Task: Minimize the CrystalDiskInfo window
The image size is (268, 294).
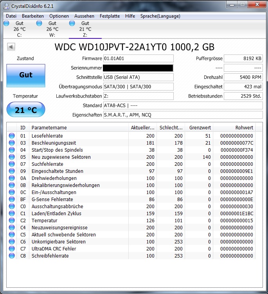Action: coord(232,5)
